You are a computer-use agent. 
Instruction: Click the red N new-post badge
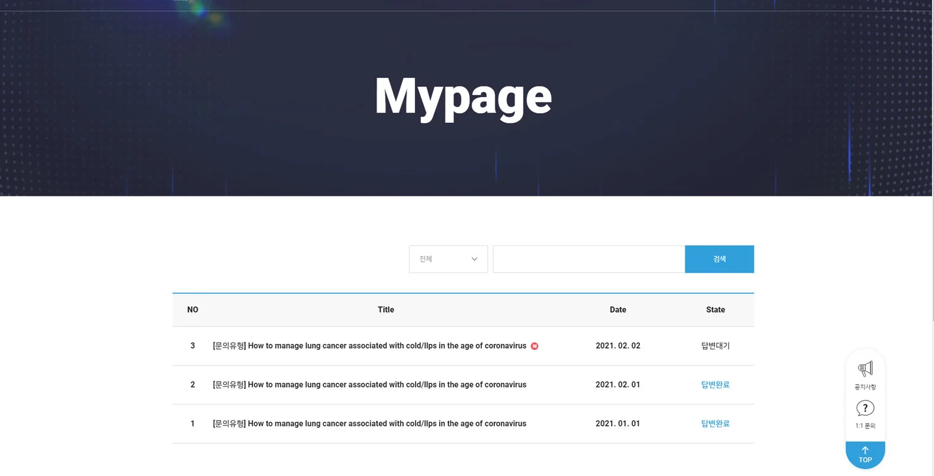coord(535,346)
